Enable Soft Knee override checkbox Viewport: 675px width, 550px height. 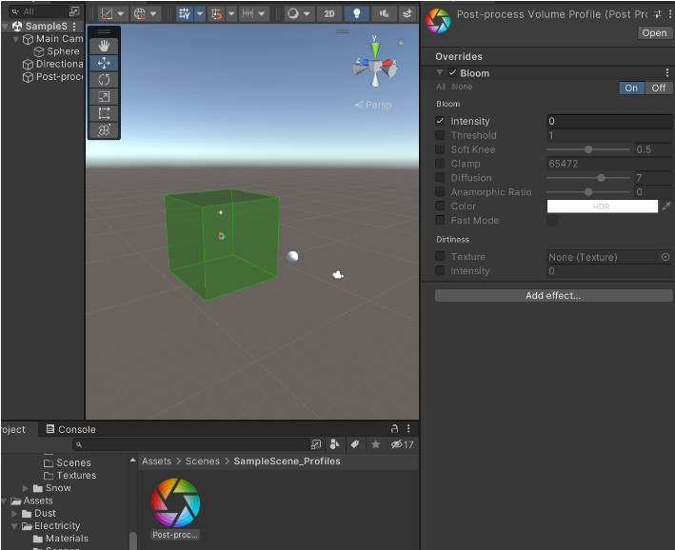click(x=440, y=149)
